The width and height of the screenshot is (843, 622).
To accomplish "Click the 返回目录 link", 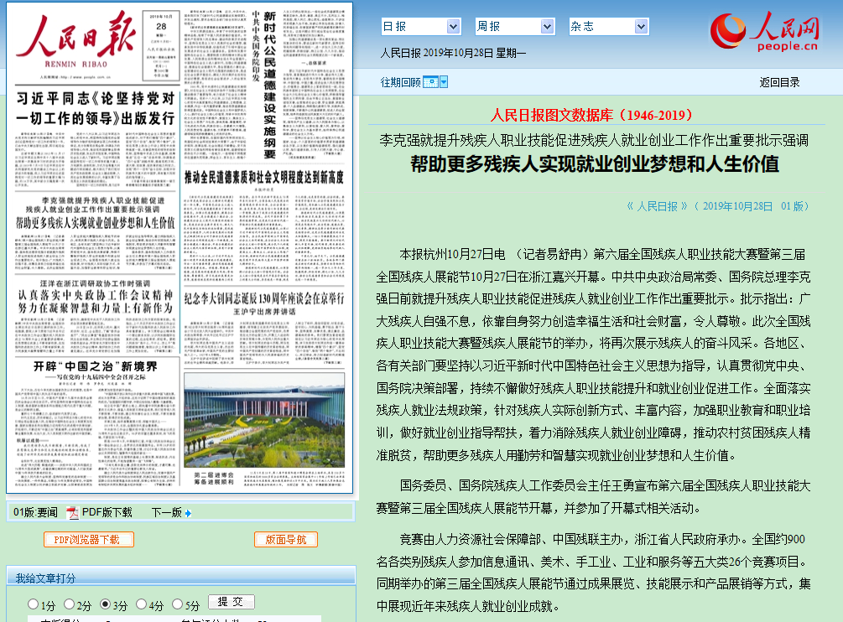I will pyautogui.click(x=779, y=82).
